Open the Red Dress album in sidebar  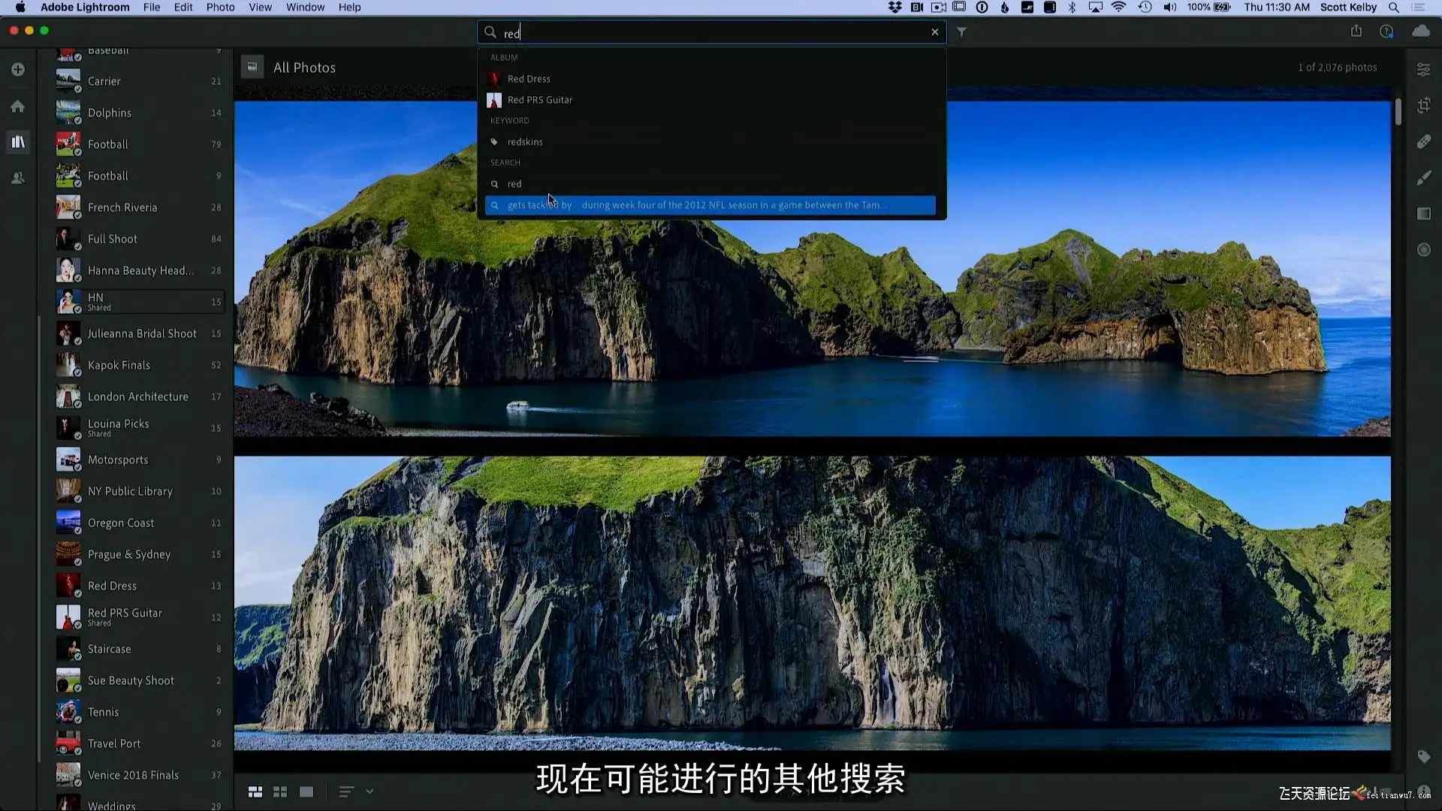pos(140,586)
